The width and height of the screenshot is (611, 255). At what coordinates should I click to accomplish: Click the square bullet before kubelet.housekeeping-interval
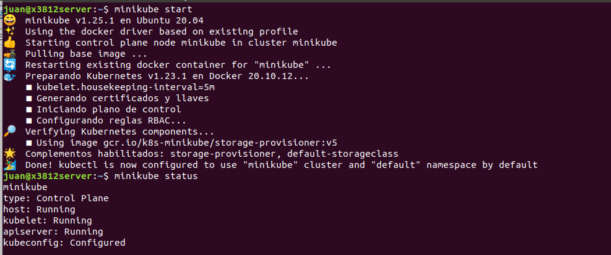(28, 87)
